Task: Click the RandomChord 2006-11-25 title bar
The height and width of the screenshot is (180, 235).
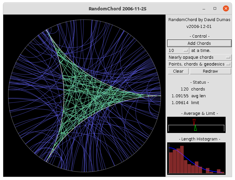Action: click(117, 8)
